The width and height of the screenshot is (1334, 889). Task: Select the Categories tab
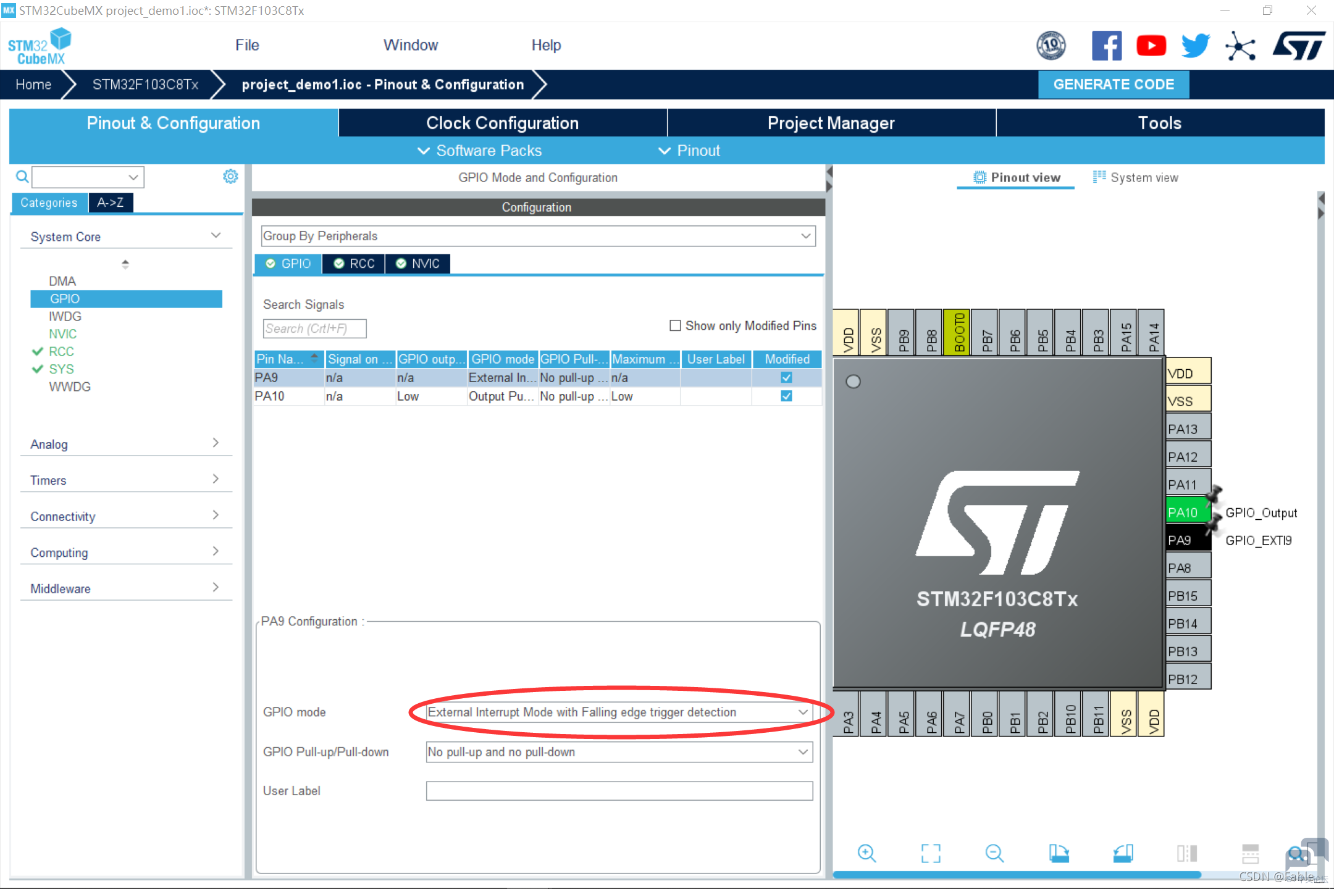(49, 202)
